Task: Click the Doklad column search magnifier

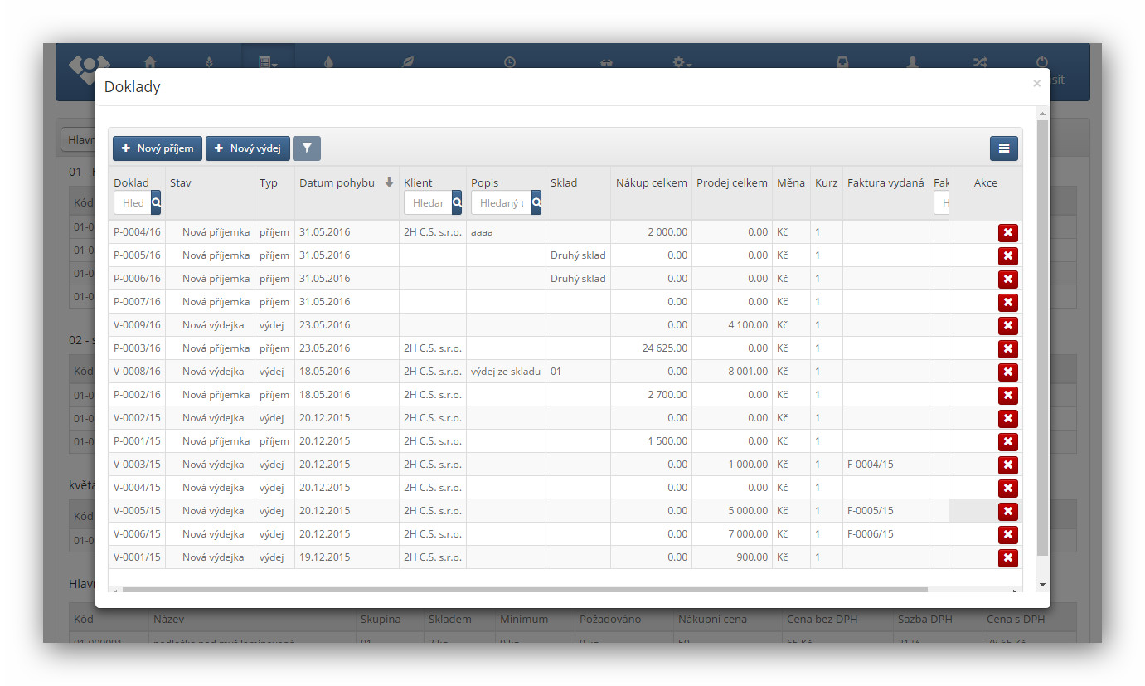Action: point(156,202)
